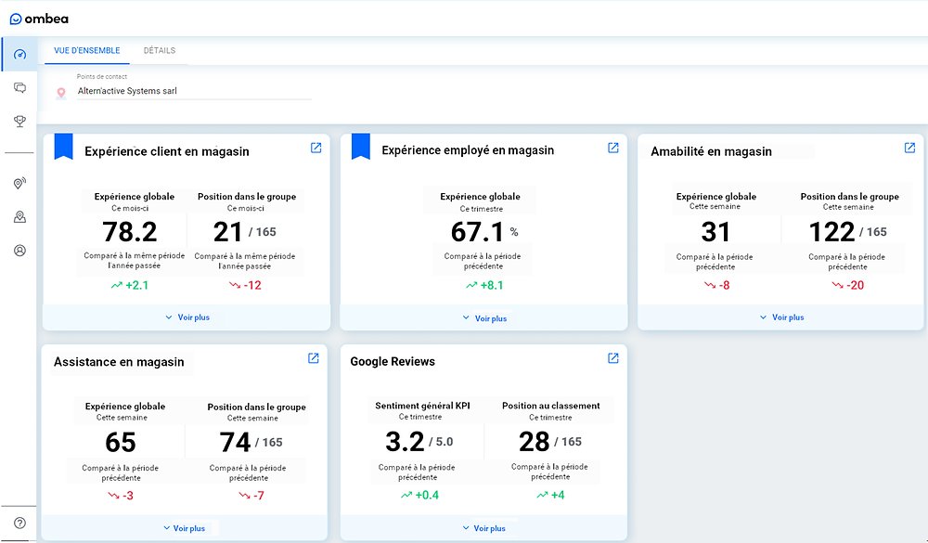
Task: Open the help question mark icon
Action: pos(19,523)
